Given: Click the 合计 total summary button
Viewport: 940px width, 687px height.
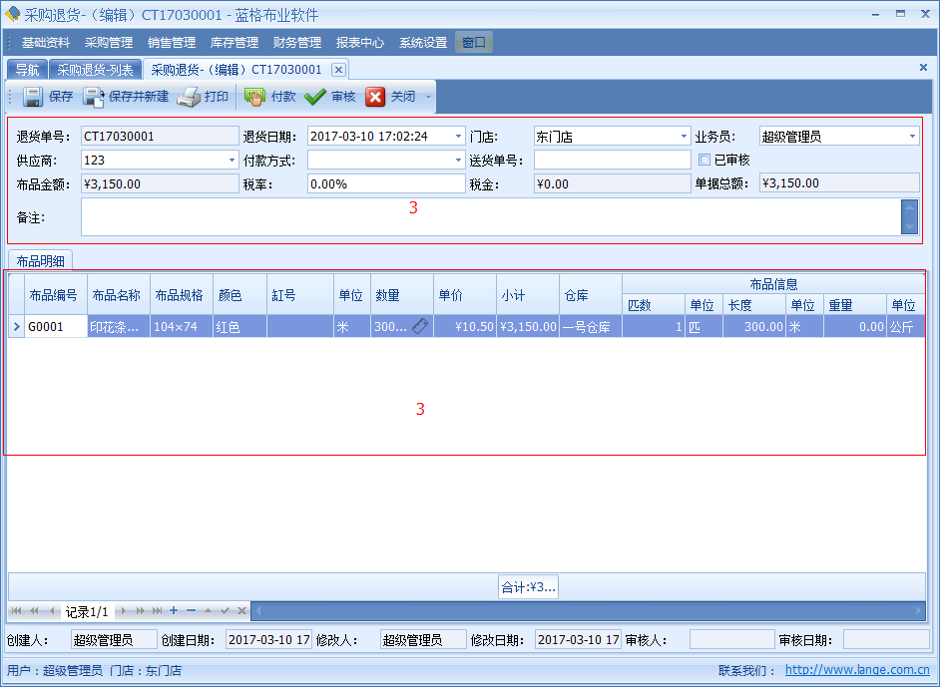Looking at the screenshot, I should (528, 587).
